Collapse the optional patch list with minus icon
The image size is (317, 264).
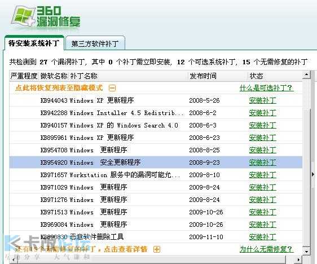click(x=112, y=88)
